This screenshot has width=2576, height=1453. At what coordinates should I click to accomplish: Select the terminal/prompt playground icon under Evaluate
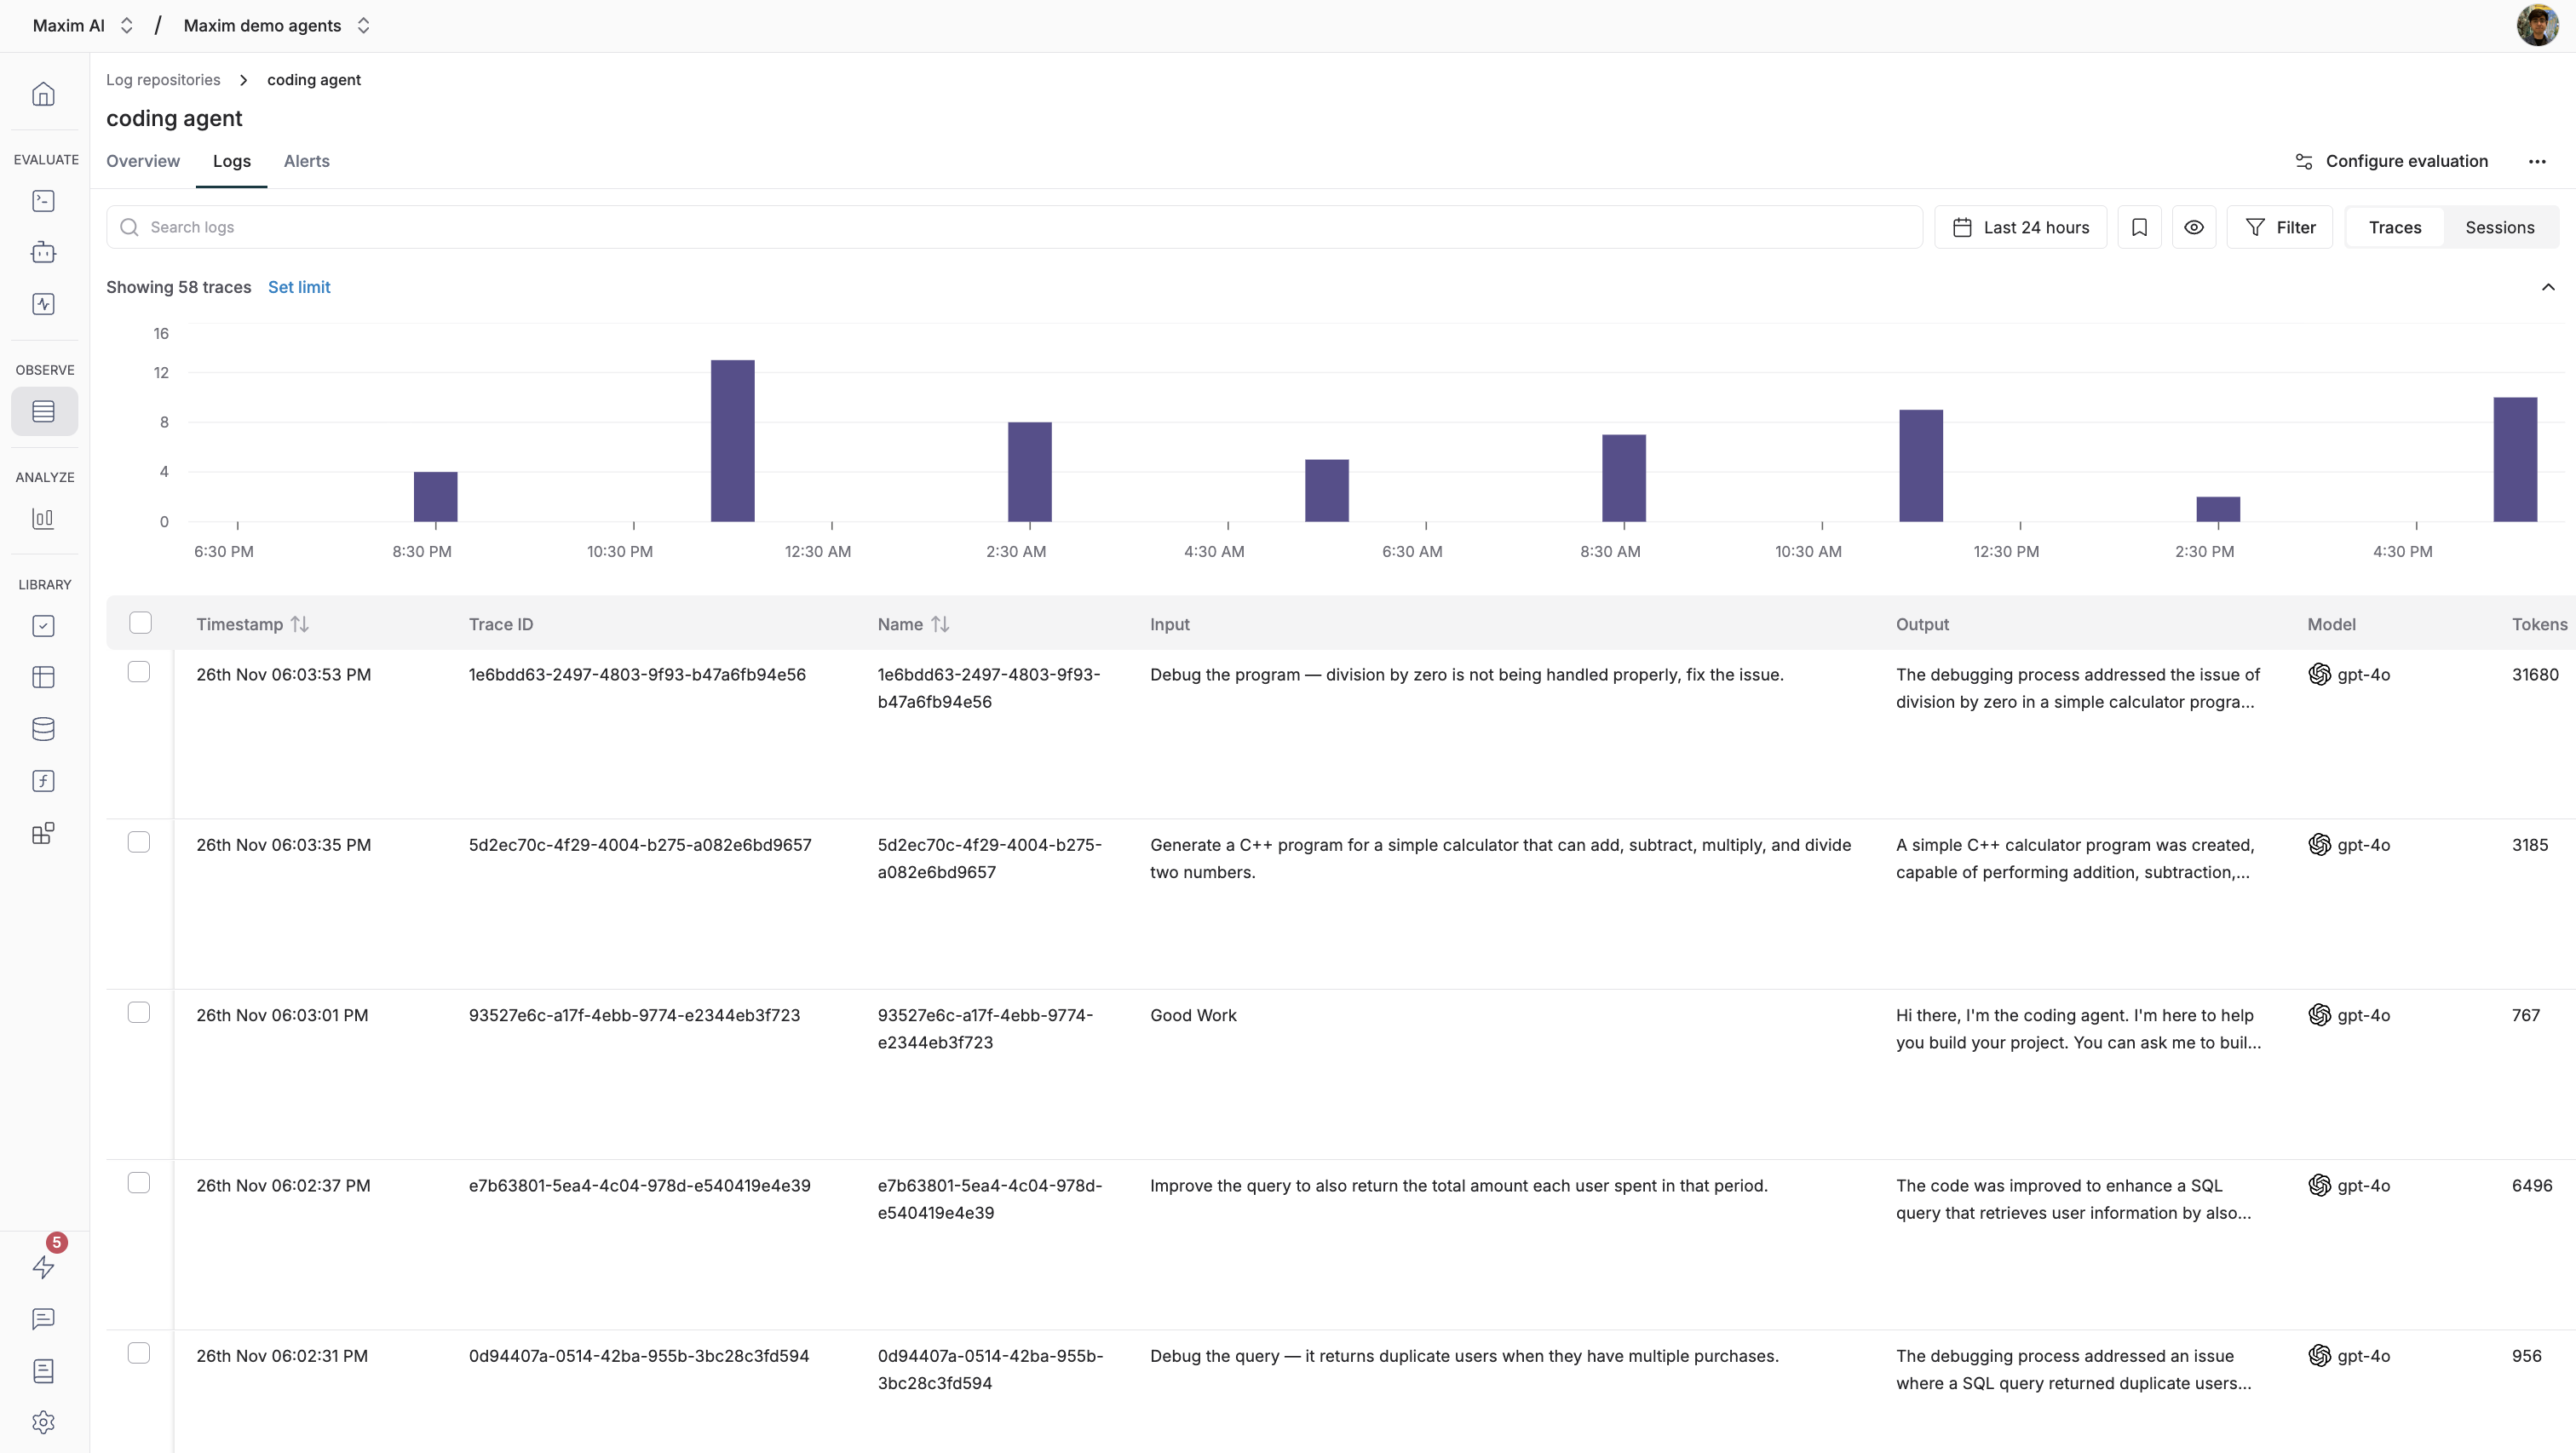click(43, 200)
